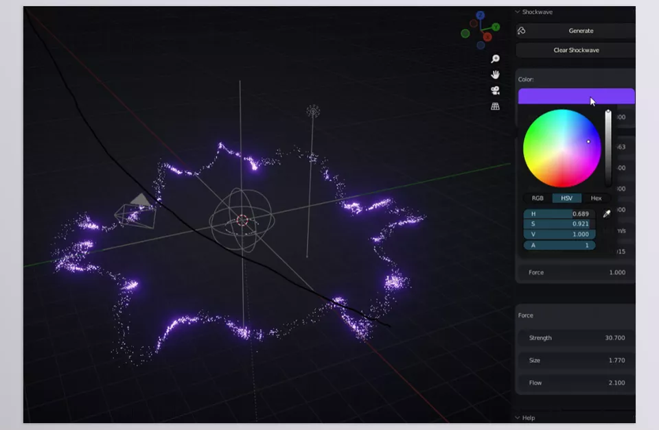The height and width of the screenshot is (430, 659).
Task: Switch color mode to RGB
Action: [x=537, y=198]
